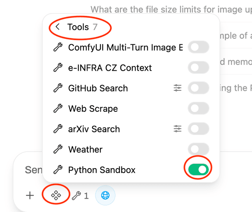Viewport: 252px width, 212px height.
Task: Select the e-INFRA CZ Context entry
Action: tap(110, 68)
